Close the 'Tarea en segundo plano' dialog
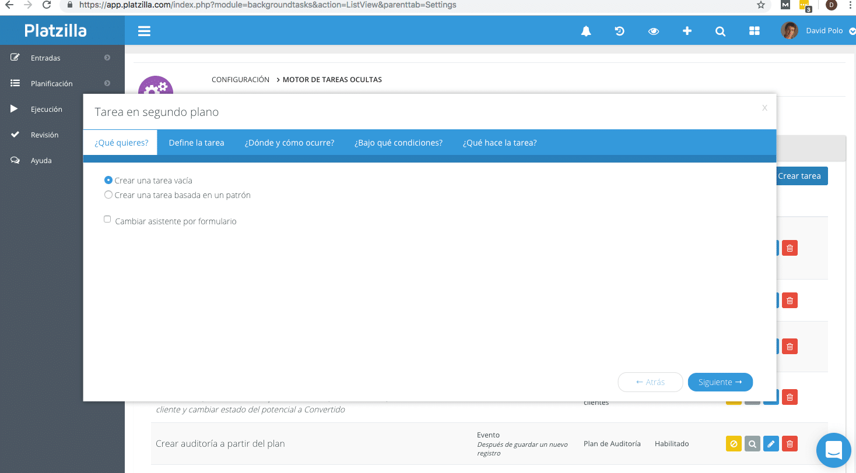Screen dimensions: 856x473 click(x=764, y=108)
